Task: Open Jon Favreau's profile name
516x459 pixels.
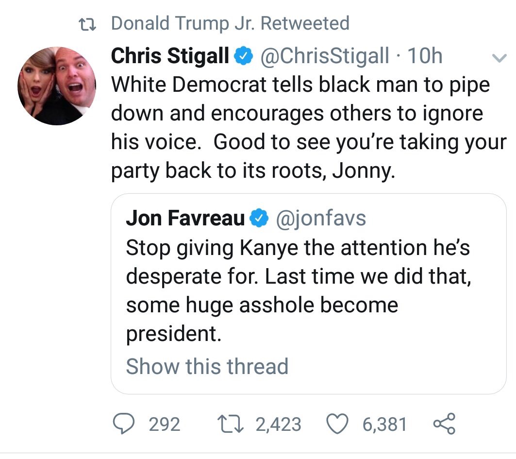Action: click(185, 219)
